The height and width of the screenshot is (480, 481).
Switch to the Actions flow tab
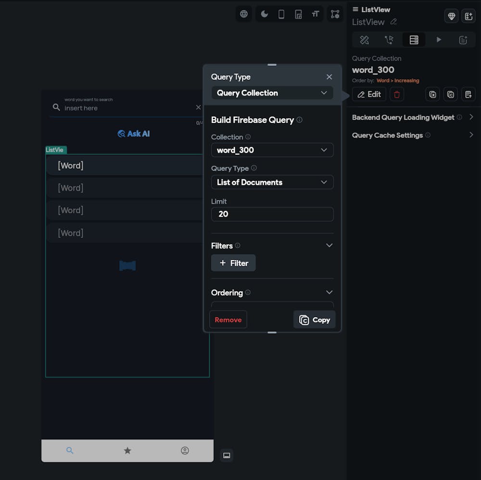(x=389, y=40)
